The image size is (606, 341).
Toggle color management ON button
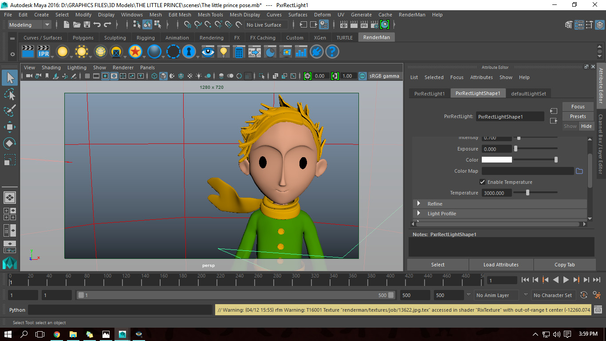362,76
